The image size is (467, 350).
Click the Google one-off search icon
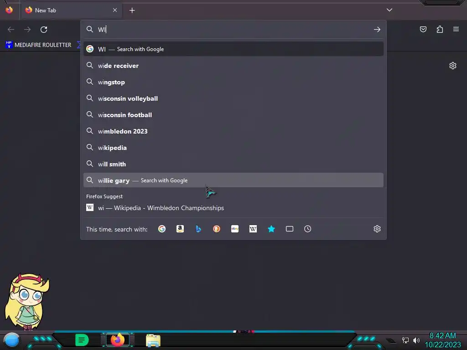[x=162, y=229]
